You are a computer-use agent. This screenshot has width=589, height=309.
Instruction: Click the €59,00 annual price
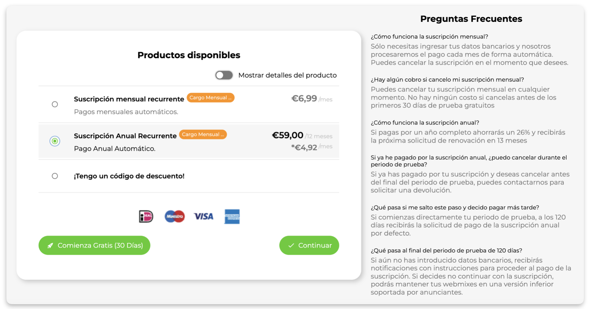click(x=287, y=135)
